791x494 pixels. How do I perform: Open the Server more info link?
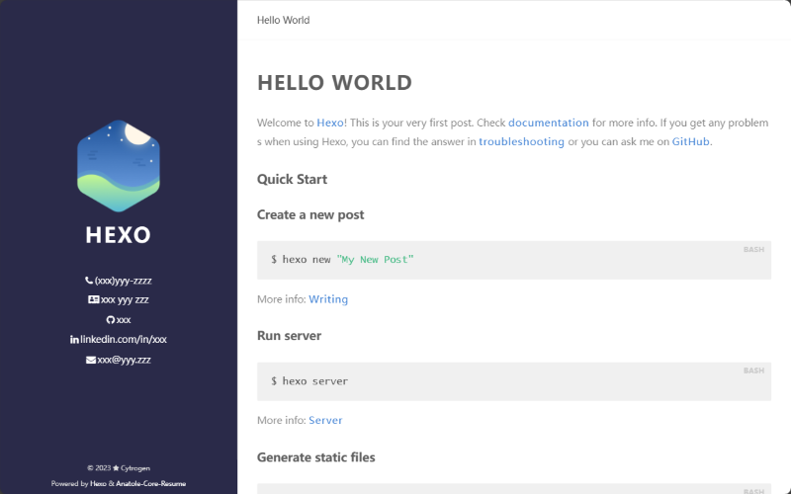click(x=325, y=420)
